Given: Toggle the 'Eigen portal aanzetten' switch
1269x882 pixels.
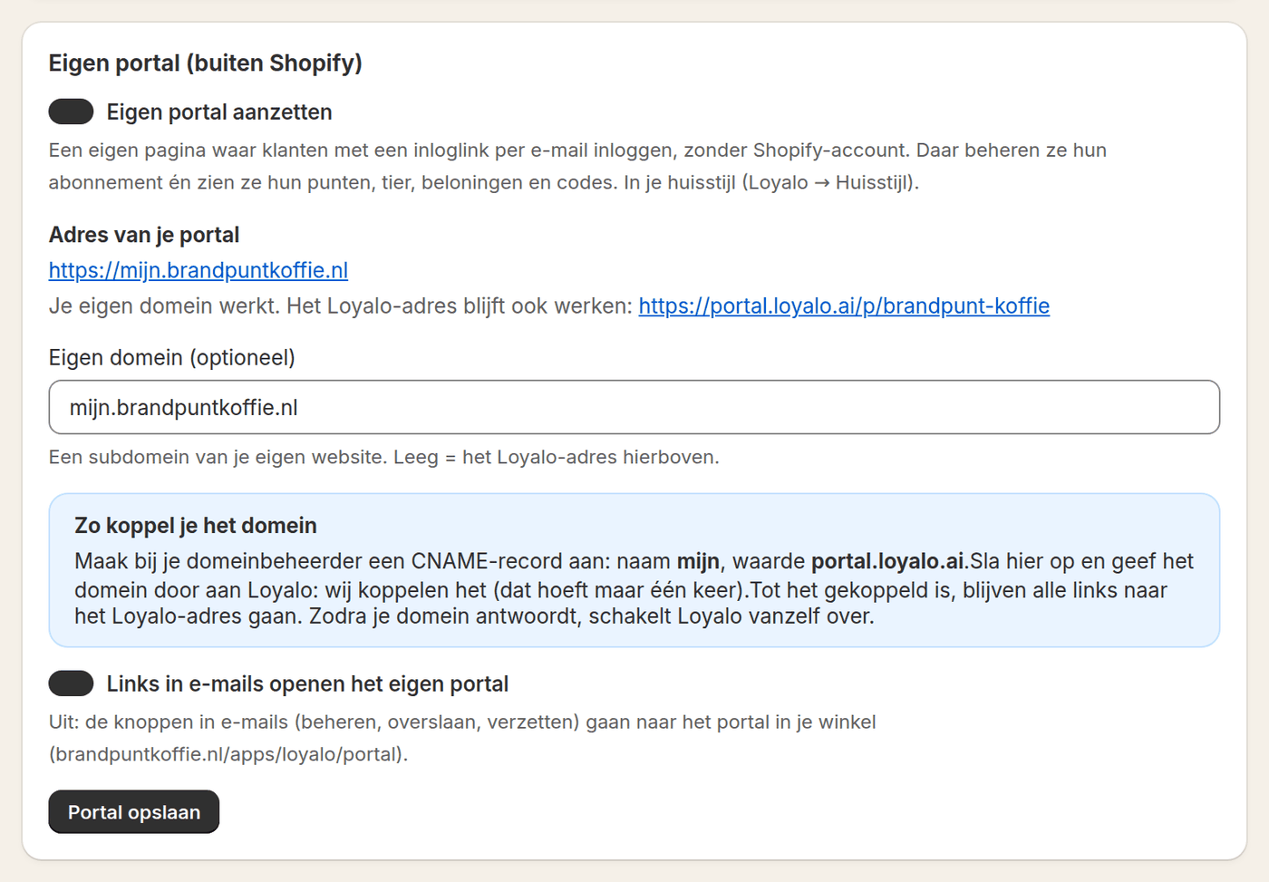Looking at the screenshot, I should point(71,111).
